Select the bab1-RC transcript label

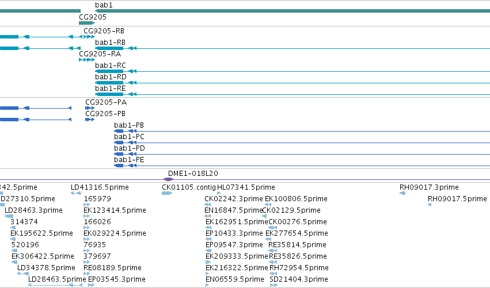click(111, 66)
